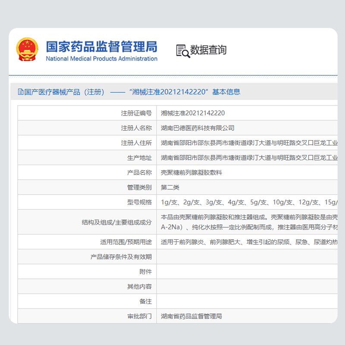Select 壳聚糖前列腺凝胶敷料 product name
The width and height of the screenshot is (345, 345).
click(191, 172)
